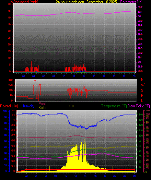Click the '0.9' rainfall axis value

click(13, 125)
